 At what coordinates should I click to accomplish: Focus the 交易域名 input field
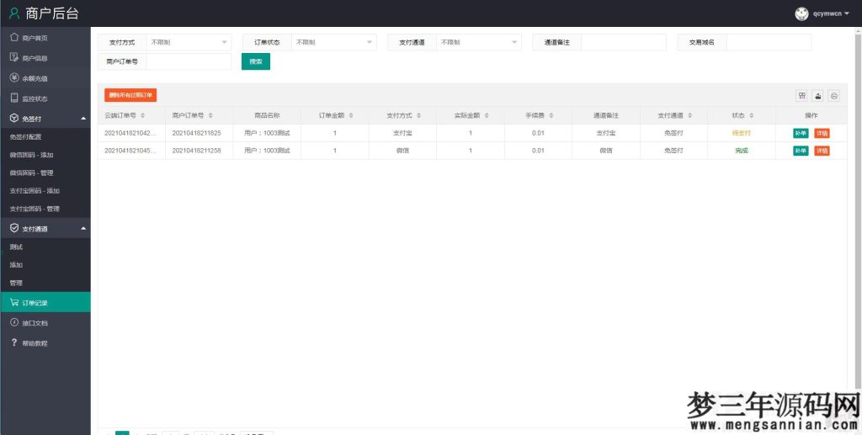coord(769,42)
